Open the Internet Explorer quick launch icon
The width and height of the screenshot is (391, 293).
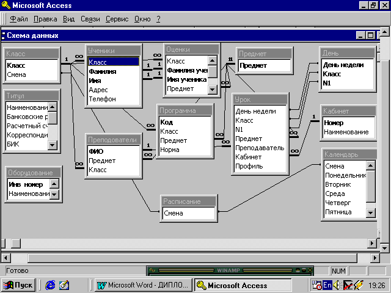click(x=50, y=285)
